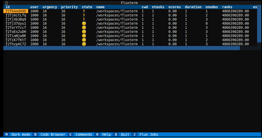Click sleeping state icon for job f2TiaNjw8K
Image resolution: width=262 pixels, height=138 pixels.
[84, 36]
